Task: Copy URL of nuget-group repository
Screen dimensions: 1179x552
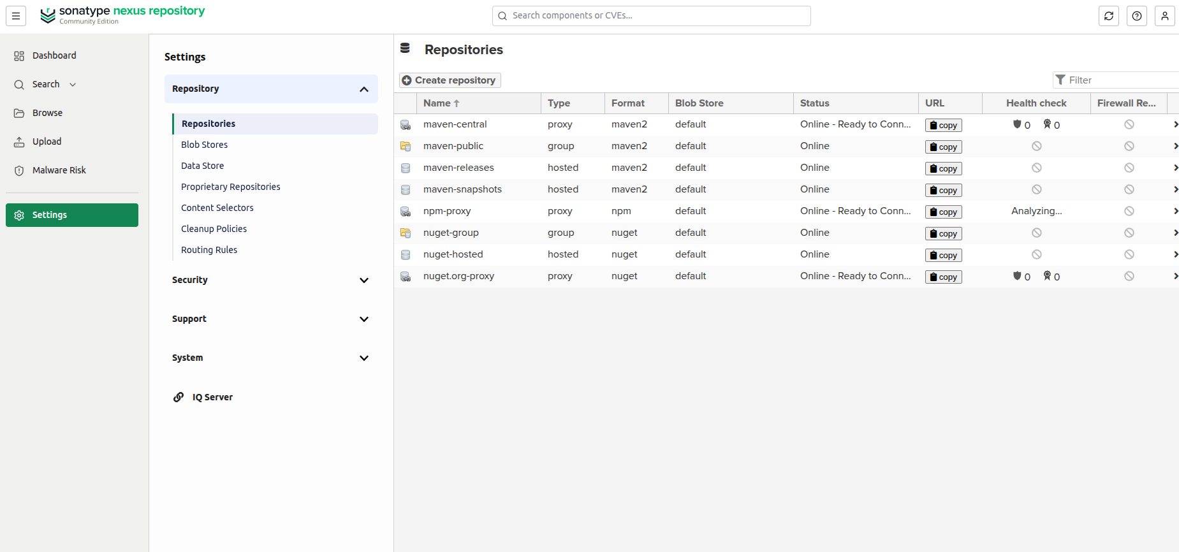Action: tap(944, 234)
